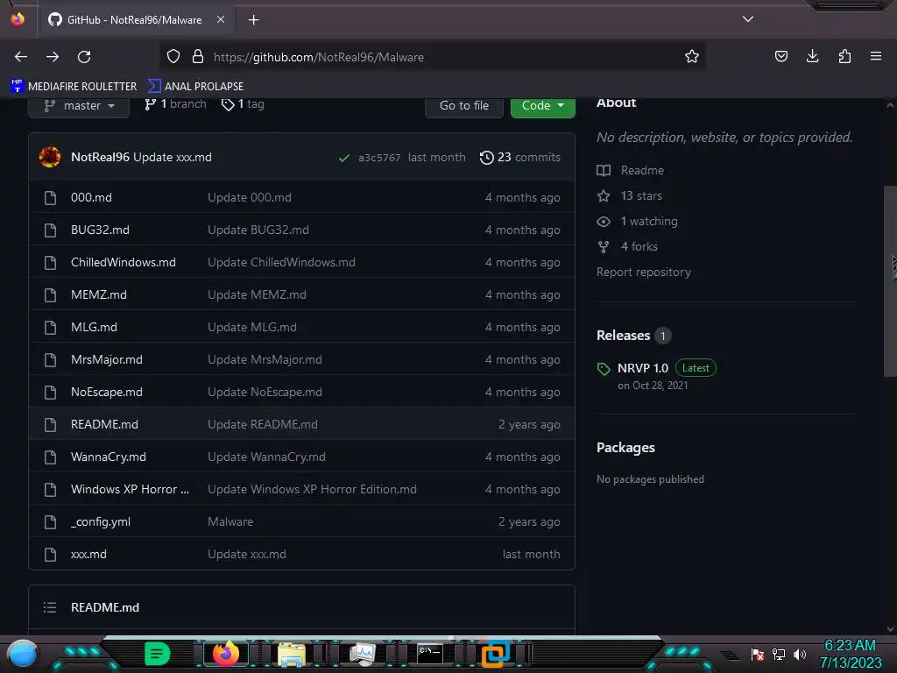The image size is (897, 673).
Task: Save page to Pocket
Action: click(x=780, y=56)
